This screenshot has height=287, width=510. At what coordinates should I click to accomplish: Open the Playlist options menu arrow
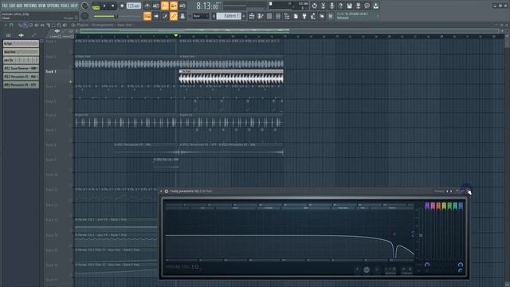[x=6, y=25]
